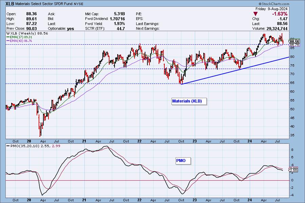Image resolution: width=305 pixels, height=203 pixels.
Task: Click the 65 price axis label
Action: [292, 83]
